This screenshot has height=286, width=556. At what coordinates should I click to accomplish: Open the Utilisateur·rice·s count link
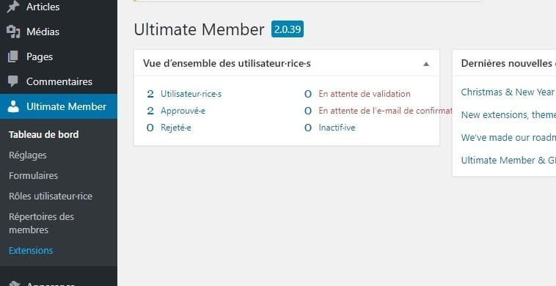click(x=191, y=94)
